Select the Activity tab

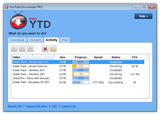click(x=52, y=40)
